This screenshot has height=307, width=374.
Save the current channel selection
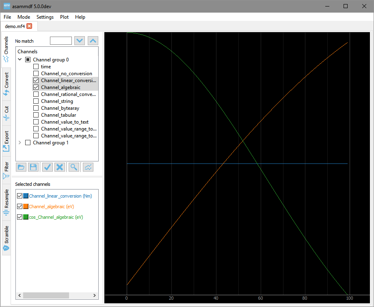(x=33, y=167)
